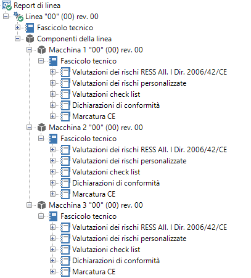Collapse the Macchina 2 branch
Viewport: 251px width, 278px height.
[30, 128]
